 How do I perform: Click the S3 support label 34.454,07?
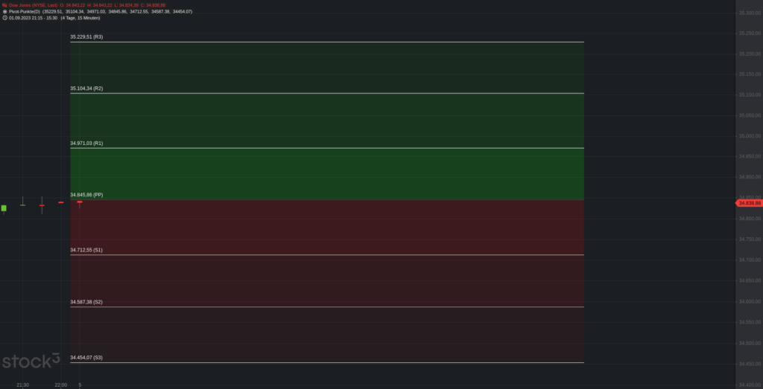tap(86, 358)
